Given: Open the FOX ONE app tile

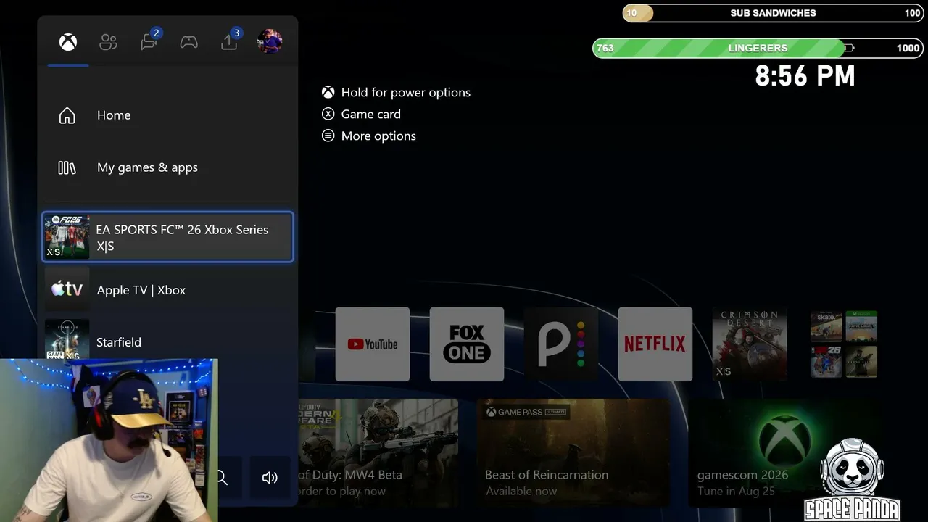Looking at the screenshot, I should point(467,344).
